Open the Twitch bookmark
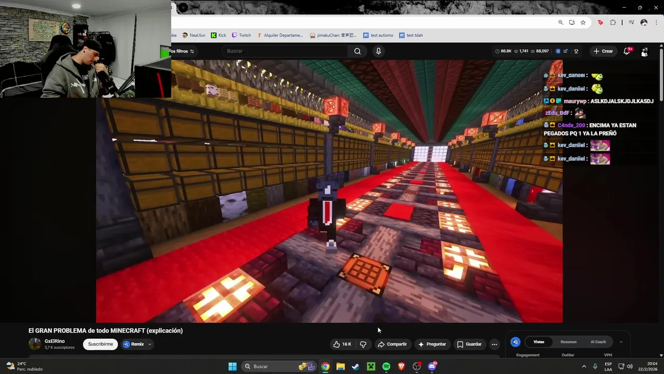Viewport: 664px width, 374px height. coord(241,35)
